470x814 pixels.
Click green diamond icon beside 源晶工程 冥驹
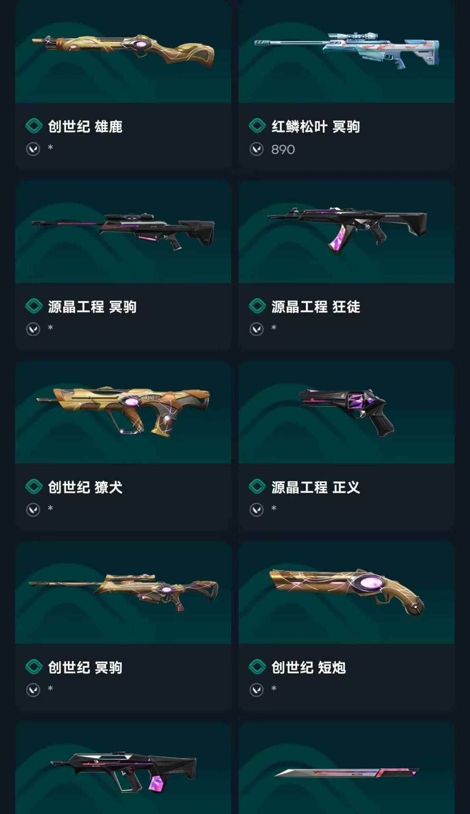point(34,306)
